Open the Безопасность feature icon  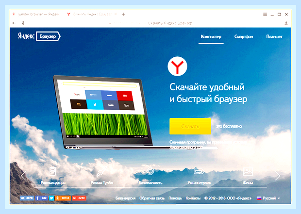[150, 171]
